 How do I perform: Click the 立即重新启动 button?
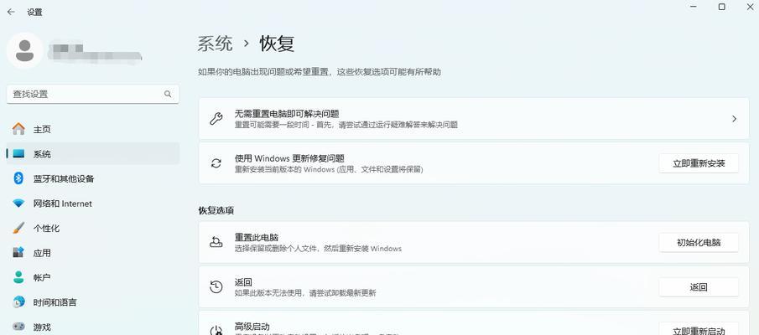click(x=699, y=330)
